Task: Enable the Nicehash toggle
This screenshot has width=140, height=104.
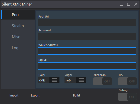Action: (102, 81)
